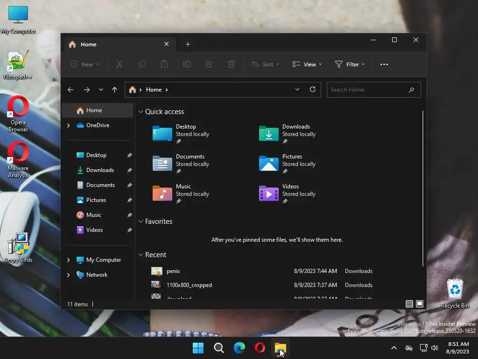Select Music in the navigation pane
The image size is (478, 359).
[98, 215]
